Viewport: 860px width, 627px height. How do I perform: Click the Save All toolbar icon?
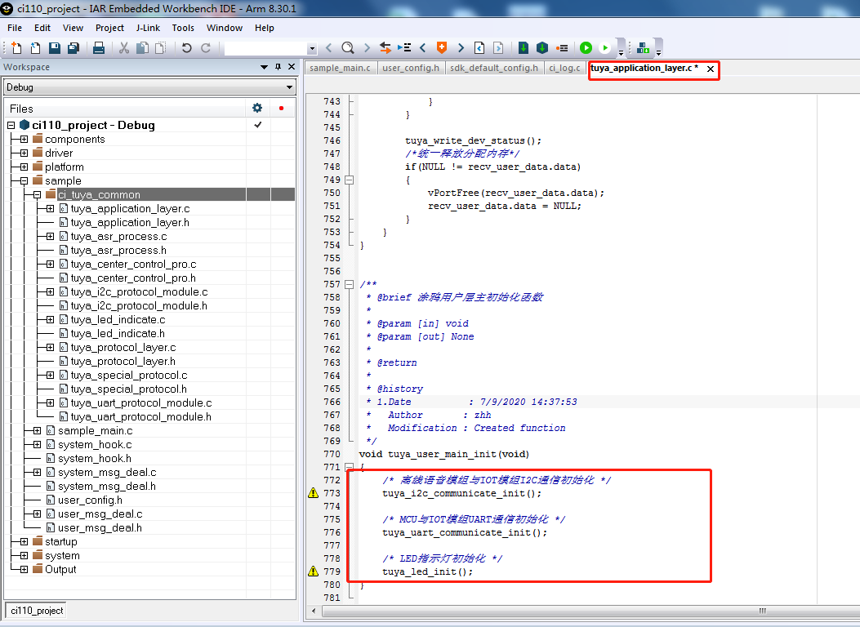tap(74, 48)
